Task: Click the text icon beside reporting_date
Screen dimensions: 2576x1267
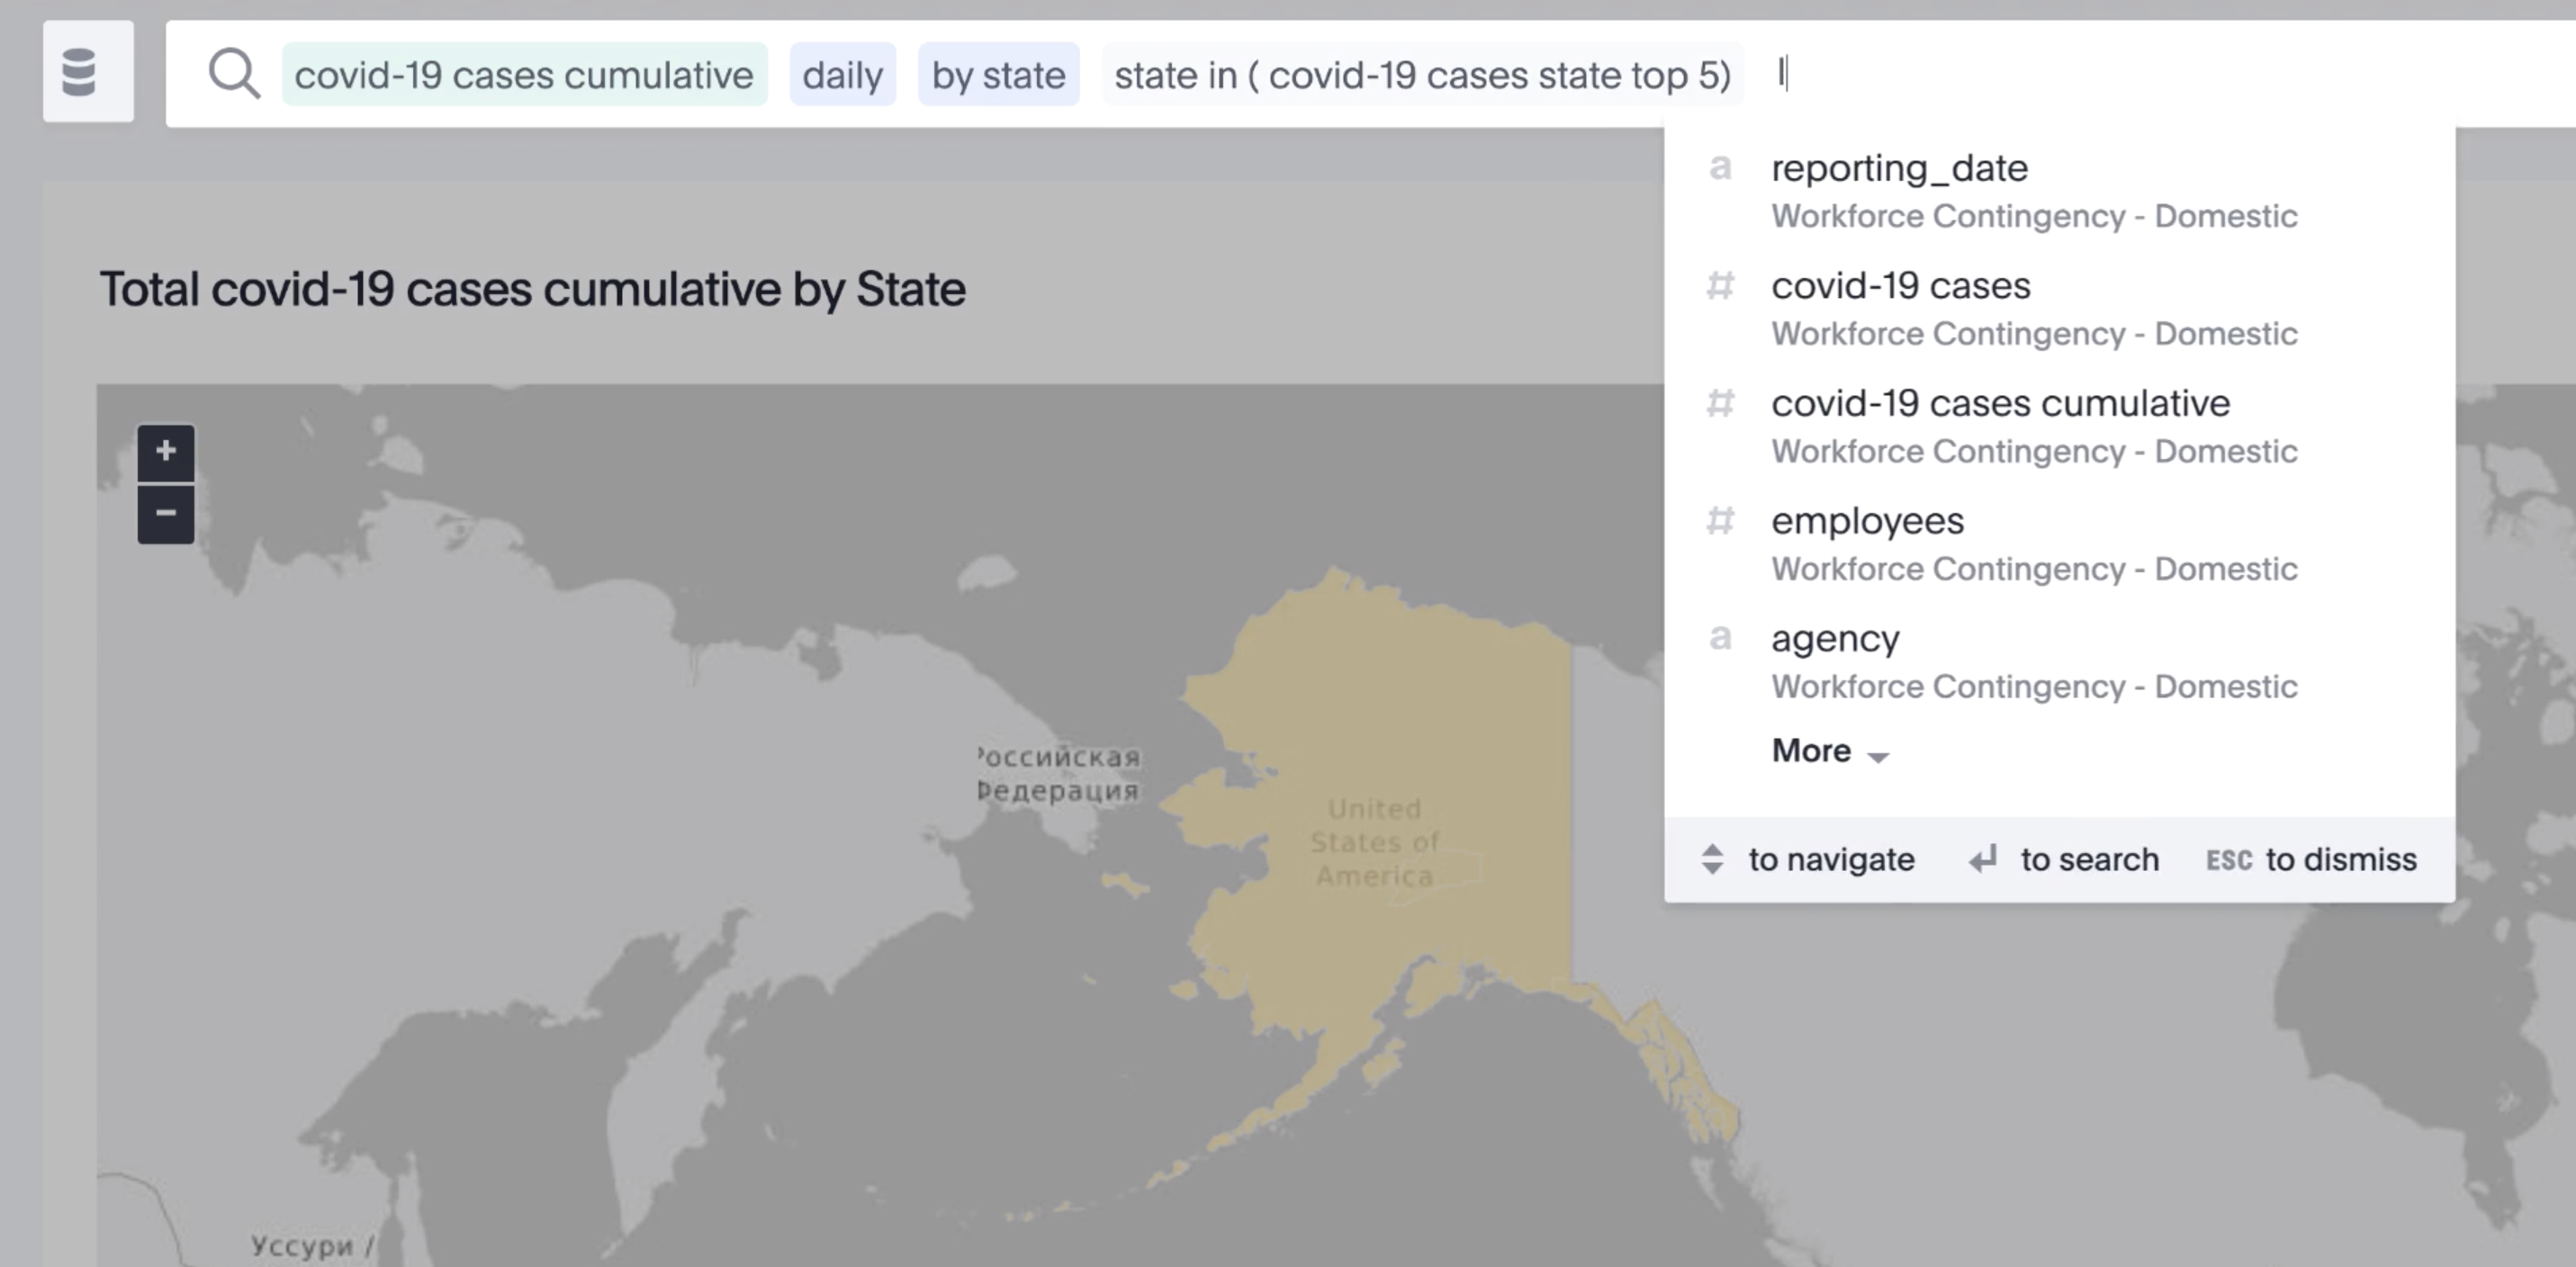Action: [1720, 168]
